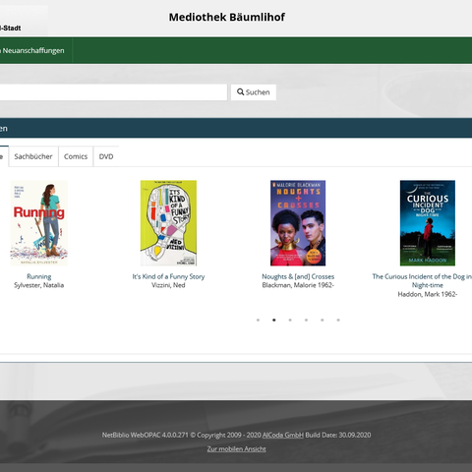Switch to the Comics tab
The width and height of the screenshot is (472, 472).
click(x=76, y=156)
